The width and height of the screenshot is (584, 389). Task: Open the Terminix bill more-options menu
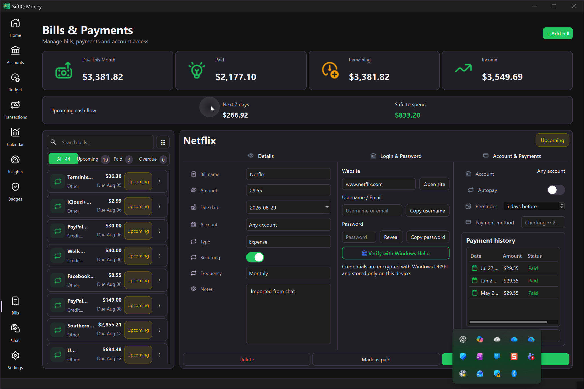[x=159, y=182]
